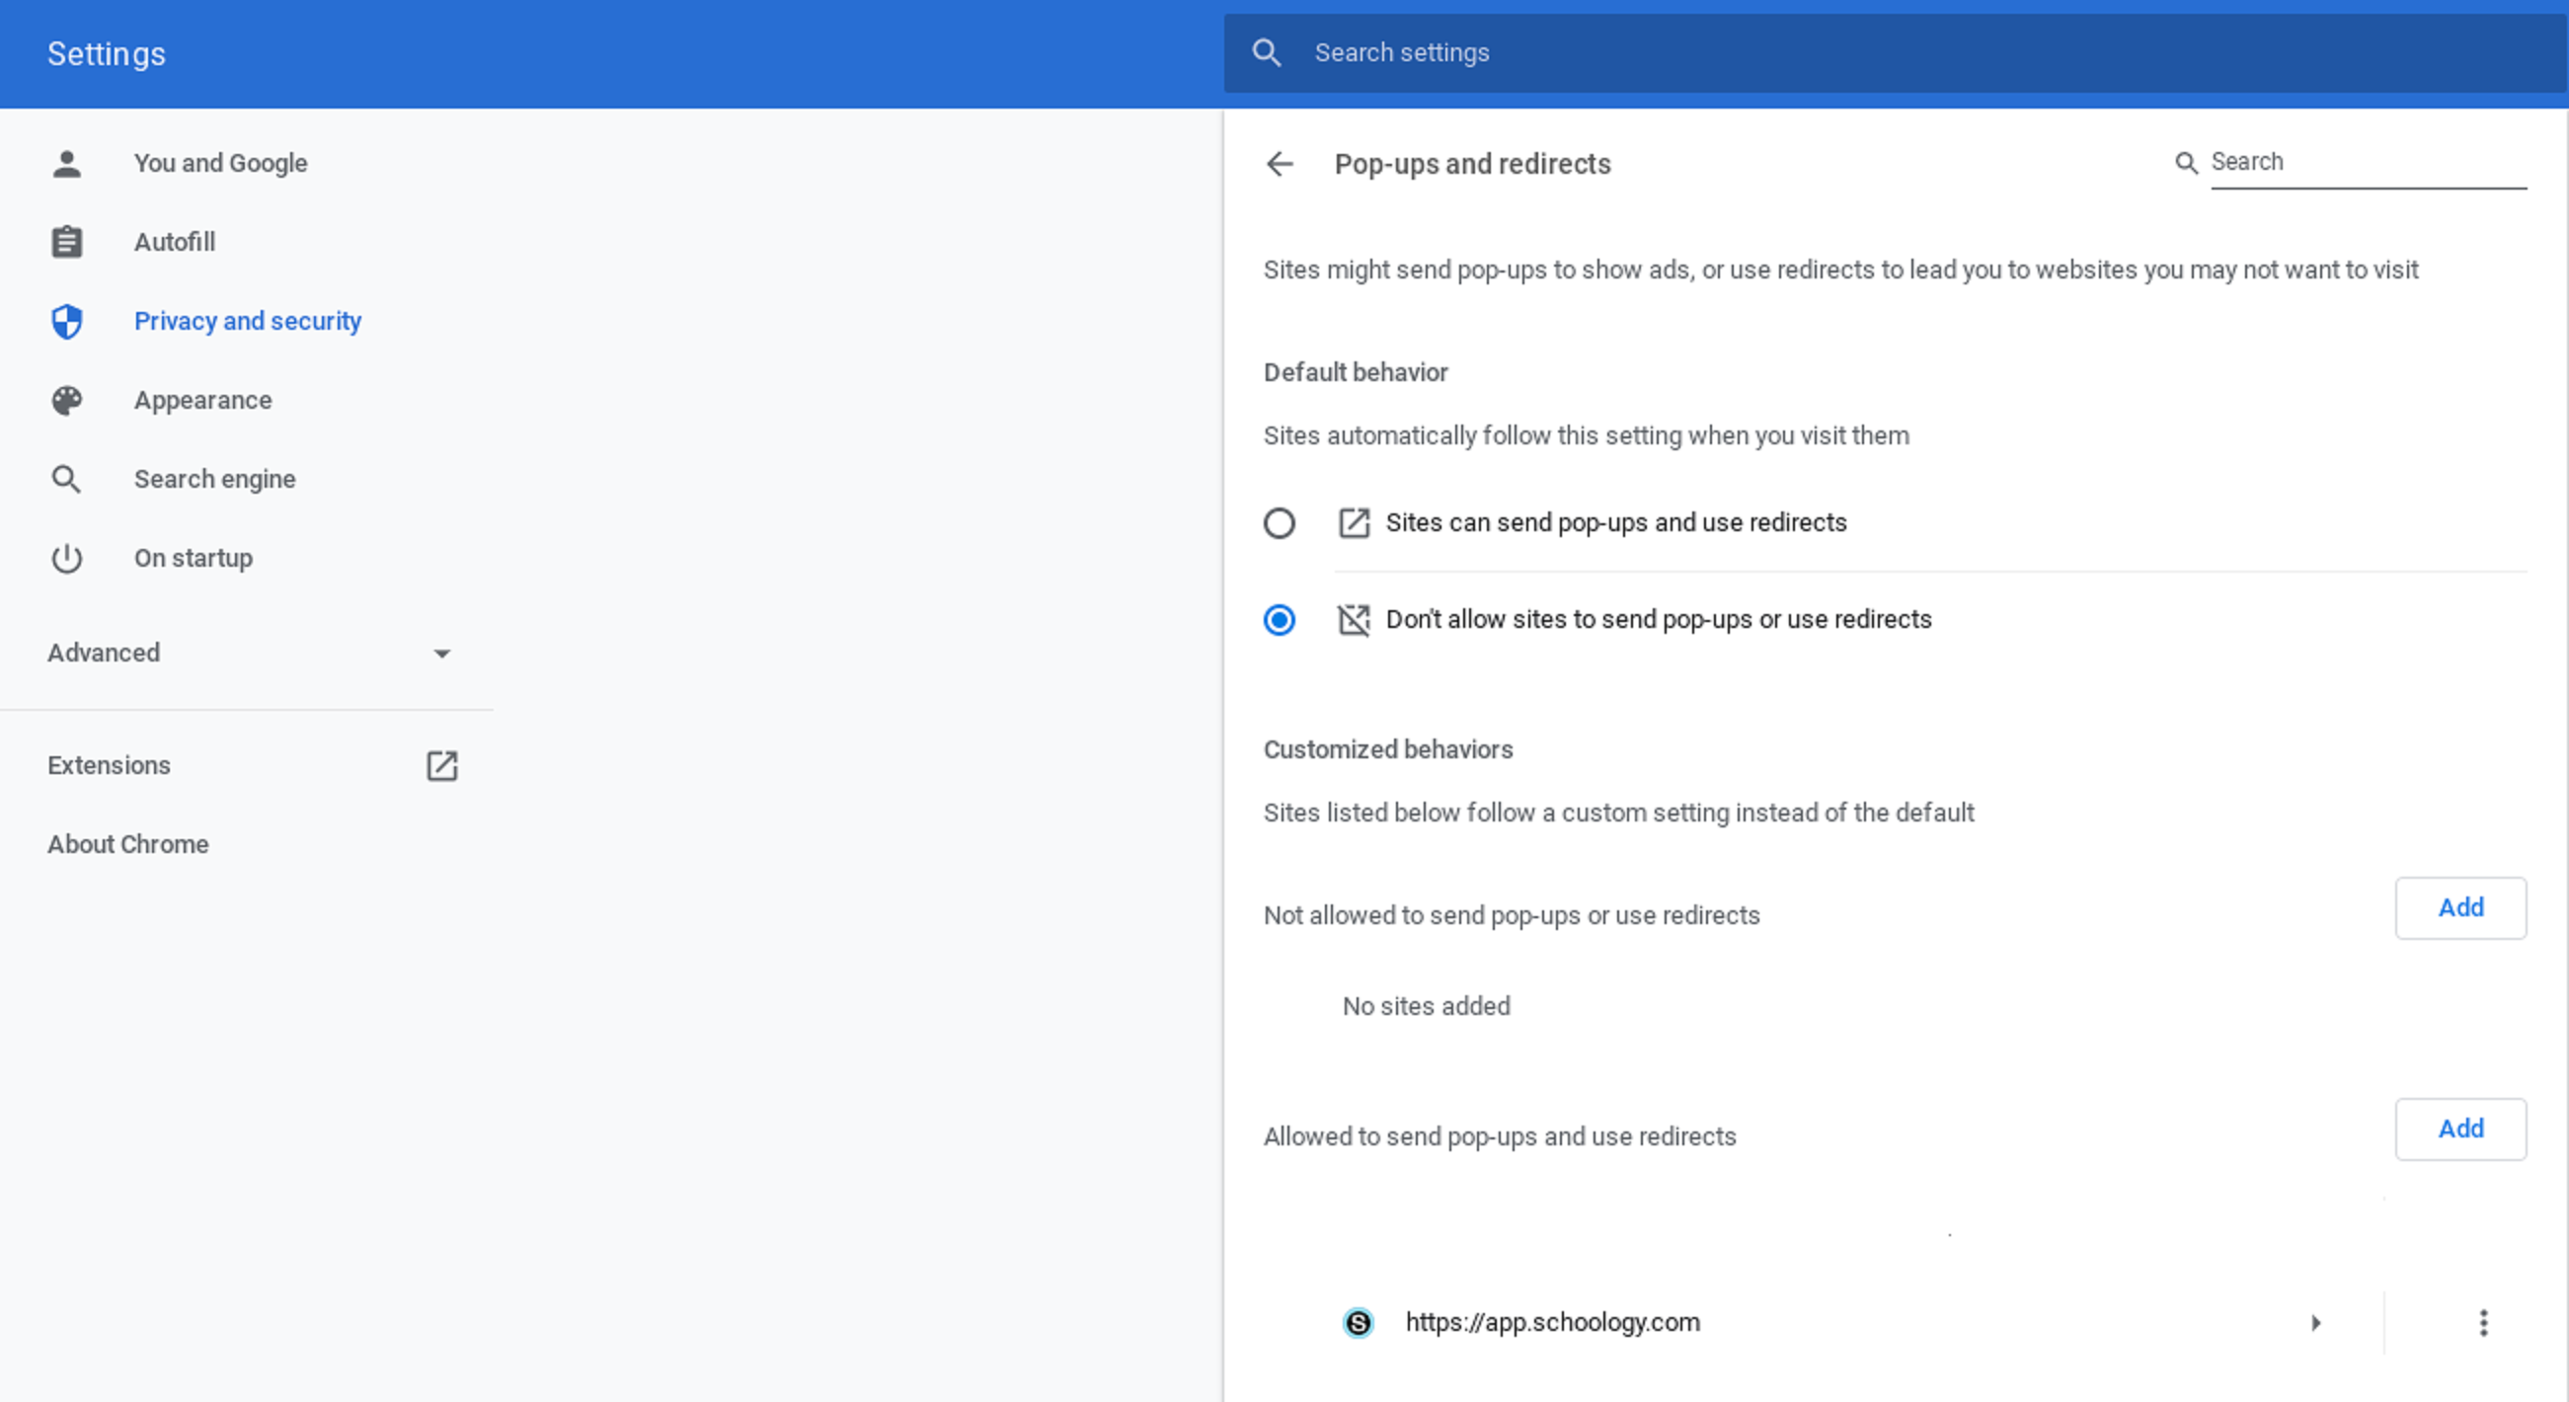Open Autofill settings
Viewport: 2569px width, 1402px height.
tap(175, 242)
